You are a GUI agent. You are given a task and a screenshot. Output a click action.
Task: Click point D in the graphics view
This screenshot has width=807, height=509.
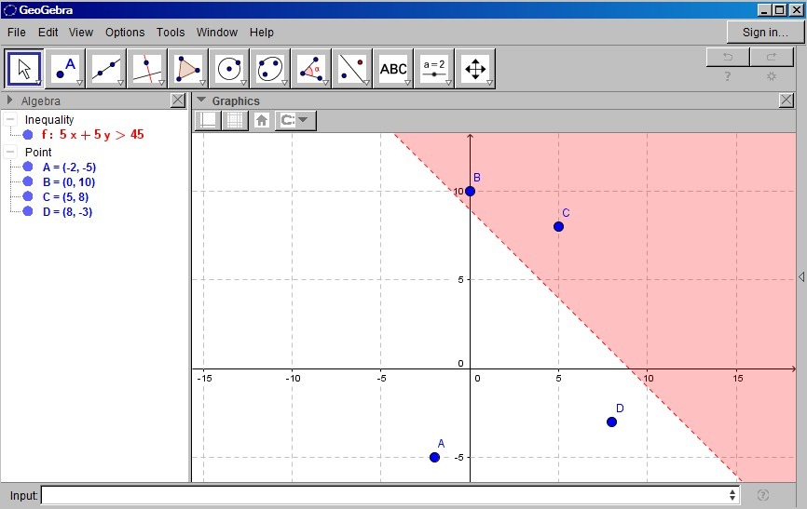(611, 422)
